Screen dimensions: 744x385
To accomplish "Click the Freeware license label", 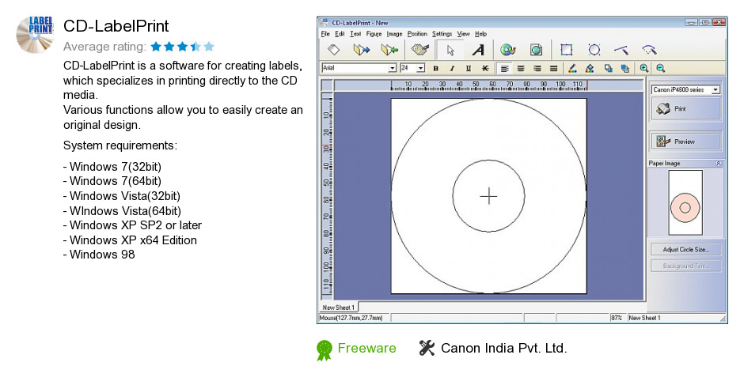I will pos(366,348).
